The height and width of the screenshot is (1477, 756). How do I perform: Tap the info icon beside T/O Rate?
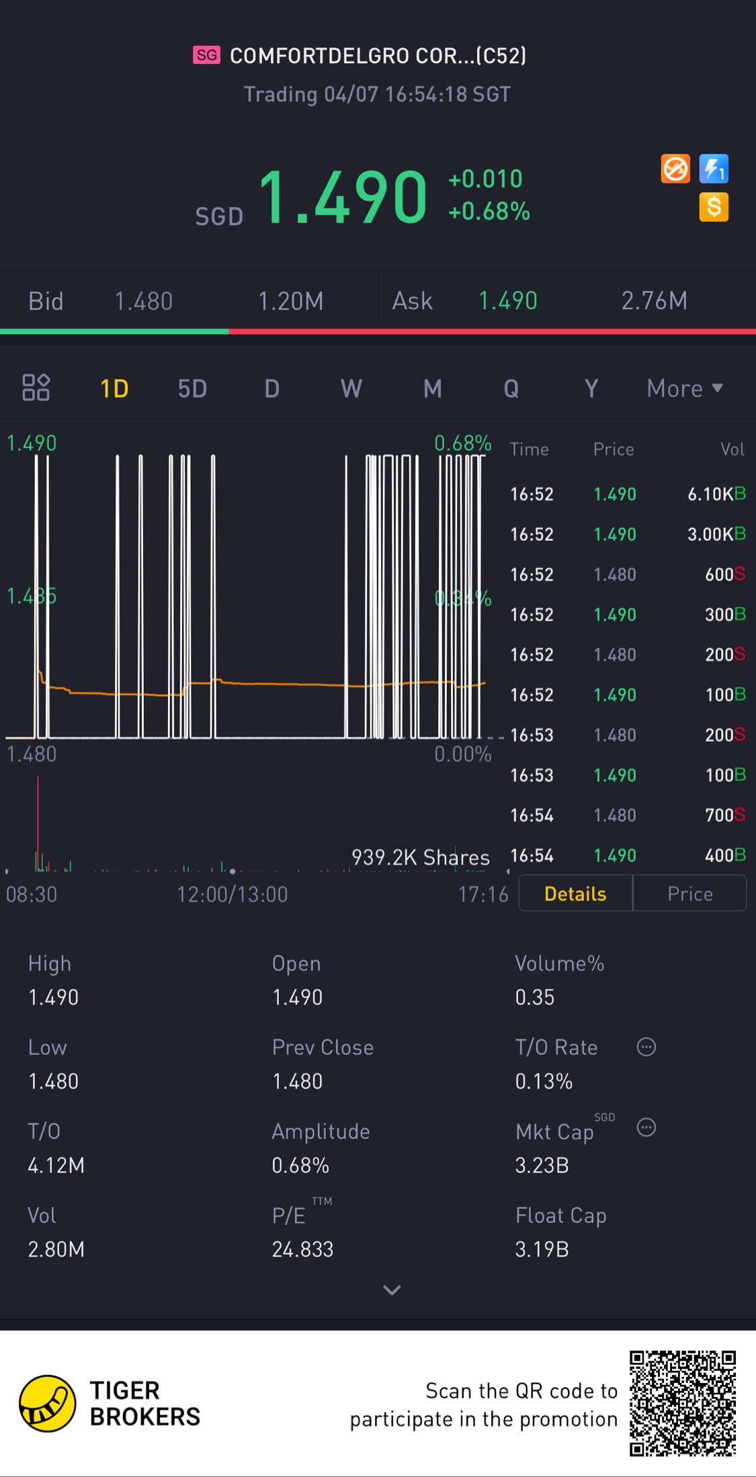pyautogui.click(x=646, y=1047)
